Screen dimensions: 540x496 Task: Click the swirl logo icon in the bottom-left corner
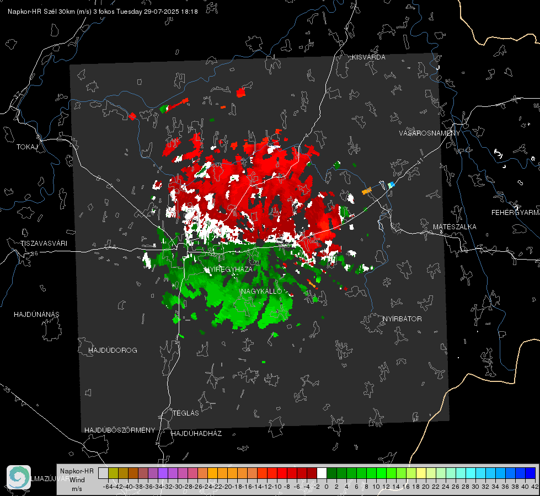[19, 477]
